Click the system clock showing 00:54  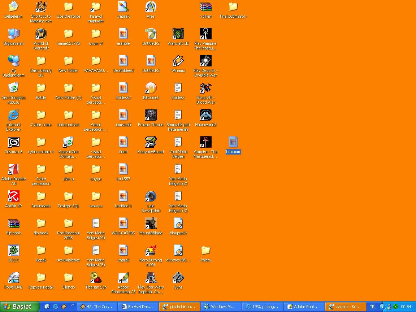[406, 307]
